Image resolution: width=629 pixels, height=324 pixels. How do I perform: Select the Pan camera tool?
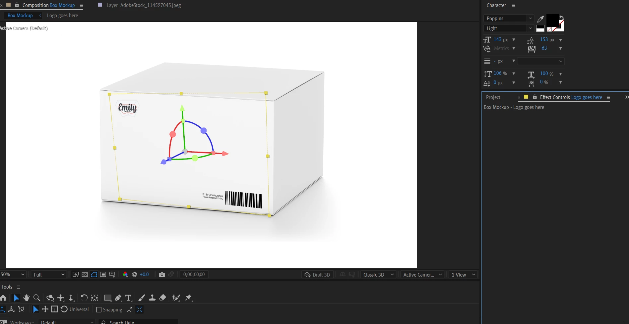[x=61, y=298]
